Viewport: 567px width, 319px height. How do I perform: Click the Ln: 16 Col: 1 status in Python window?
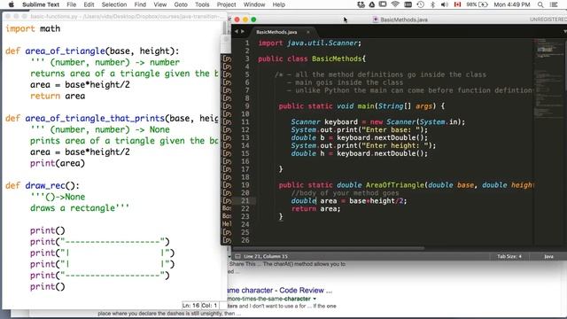200,306
